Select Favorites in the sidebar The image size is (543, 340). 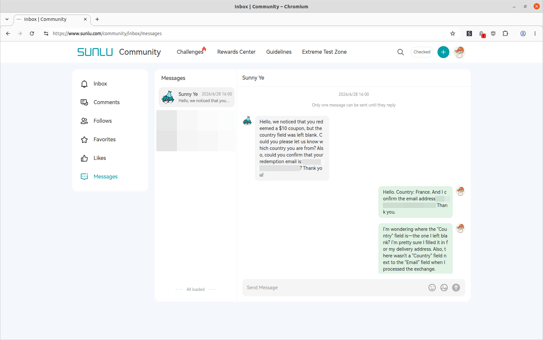(x=110, y=140)
